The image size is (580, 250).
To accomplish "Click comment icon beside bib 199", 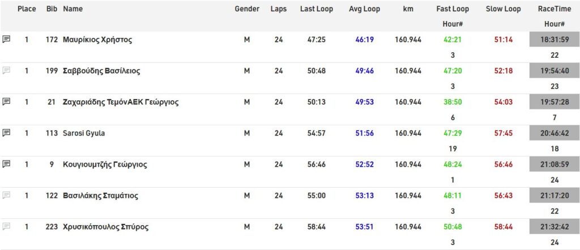I will [x=7, y=71].
